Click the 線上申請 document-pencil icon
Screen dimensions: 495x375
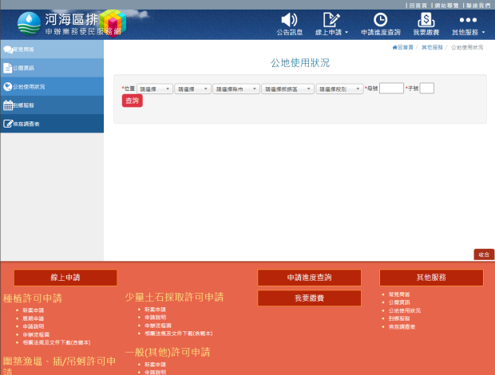331,20
